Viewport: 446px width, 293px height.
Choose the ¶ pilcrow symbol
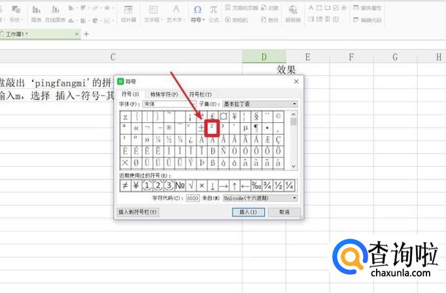click(x=256, y=128)
